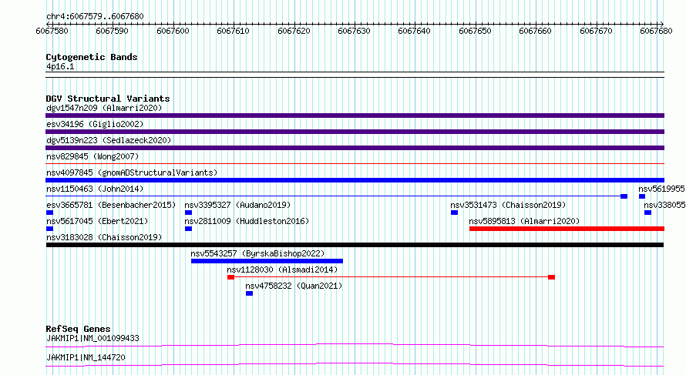Image resolution: width=686 pixels, height=375 pixels.
Task: Click ruler position 6067670
Action: [x=597, y=31]
